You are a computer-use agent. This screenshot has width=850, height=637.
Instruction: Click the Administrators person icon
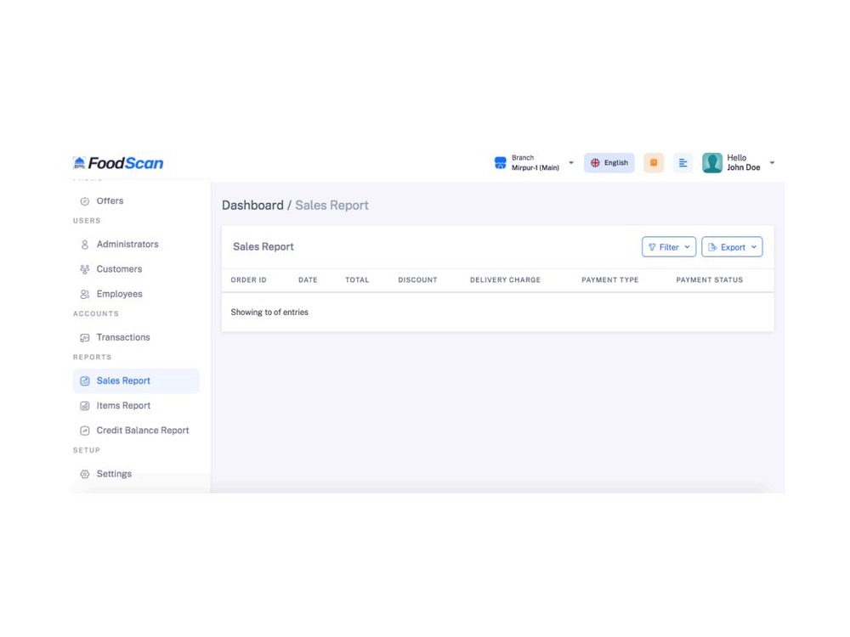[x=84, y=245]
